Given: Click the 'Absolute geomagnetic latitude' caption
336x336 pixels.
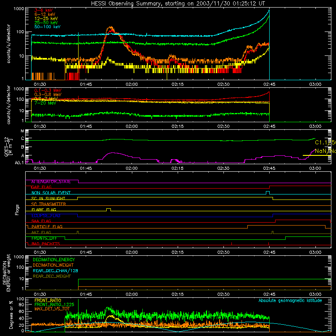Looking at the screenshot, I should [x=290, y=301].
